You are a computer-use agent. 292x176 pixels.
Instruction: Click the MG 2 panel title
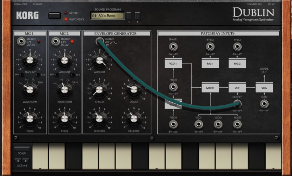[x=64, y=34]
